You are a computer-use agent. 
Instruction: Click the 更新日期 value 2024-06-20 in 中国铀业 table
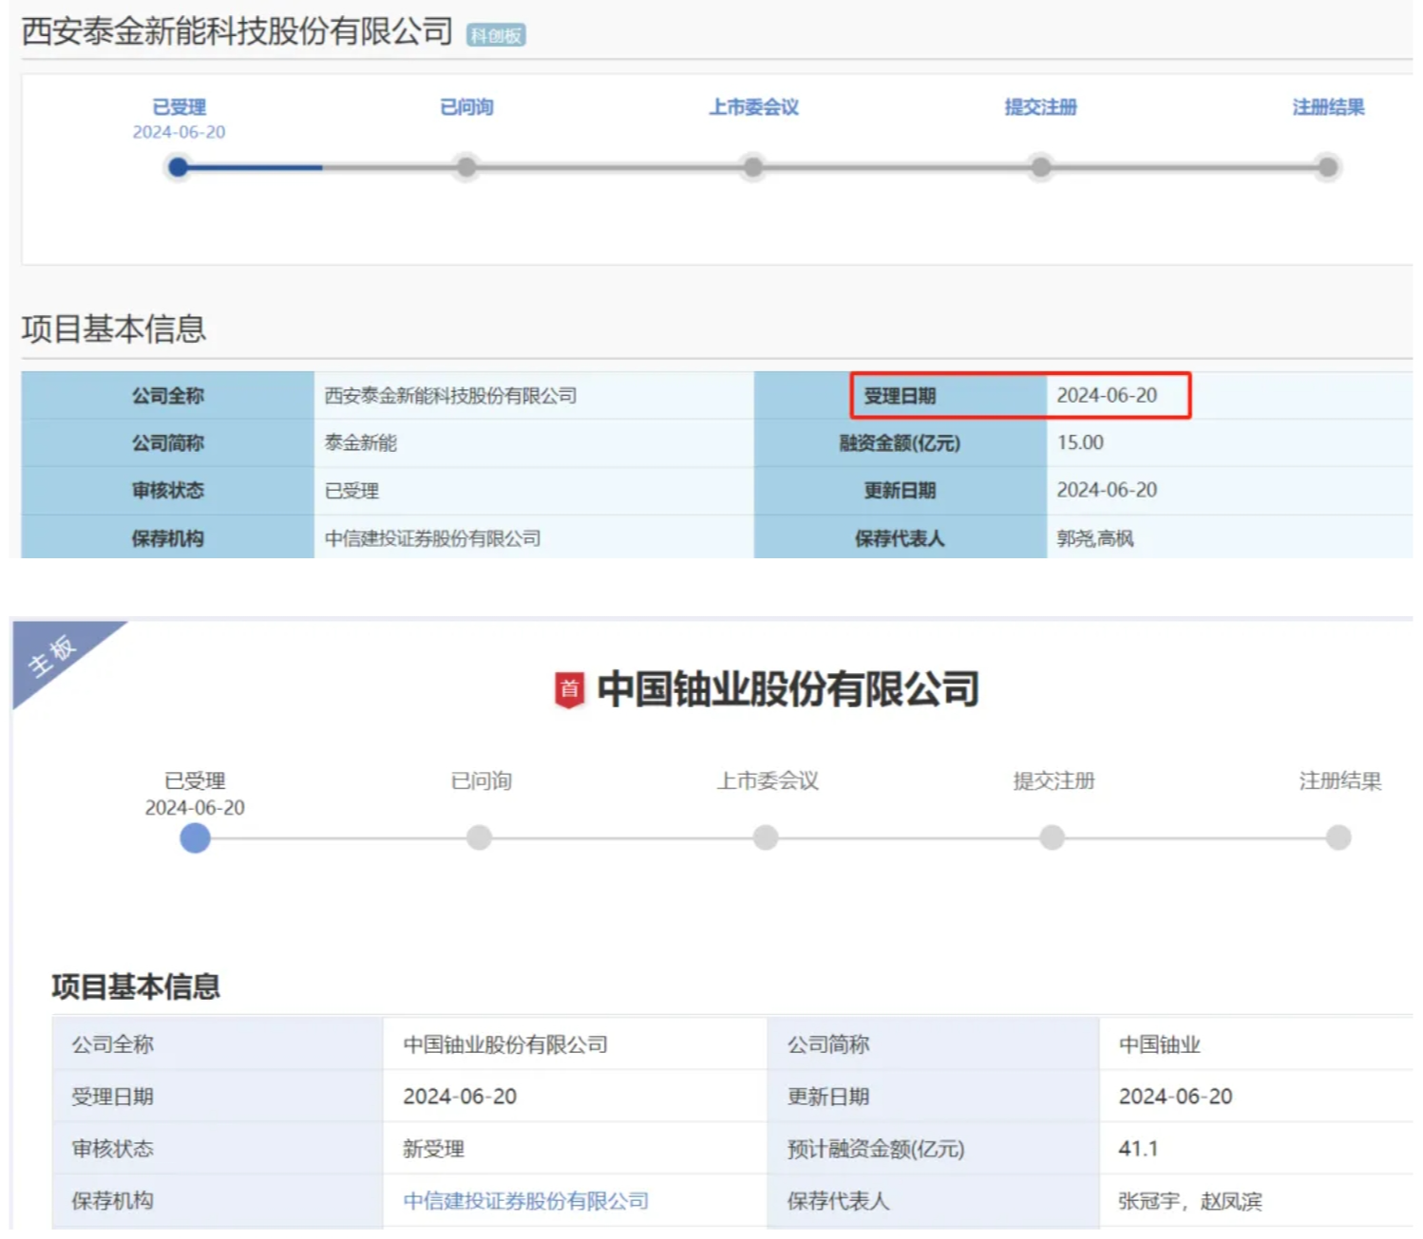[1176, 1097]
